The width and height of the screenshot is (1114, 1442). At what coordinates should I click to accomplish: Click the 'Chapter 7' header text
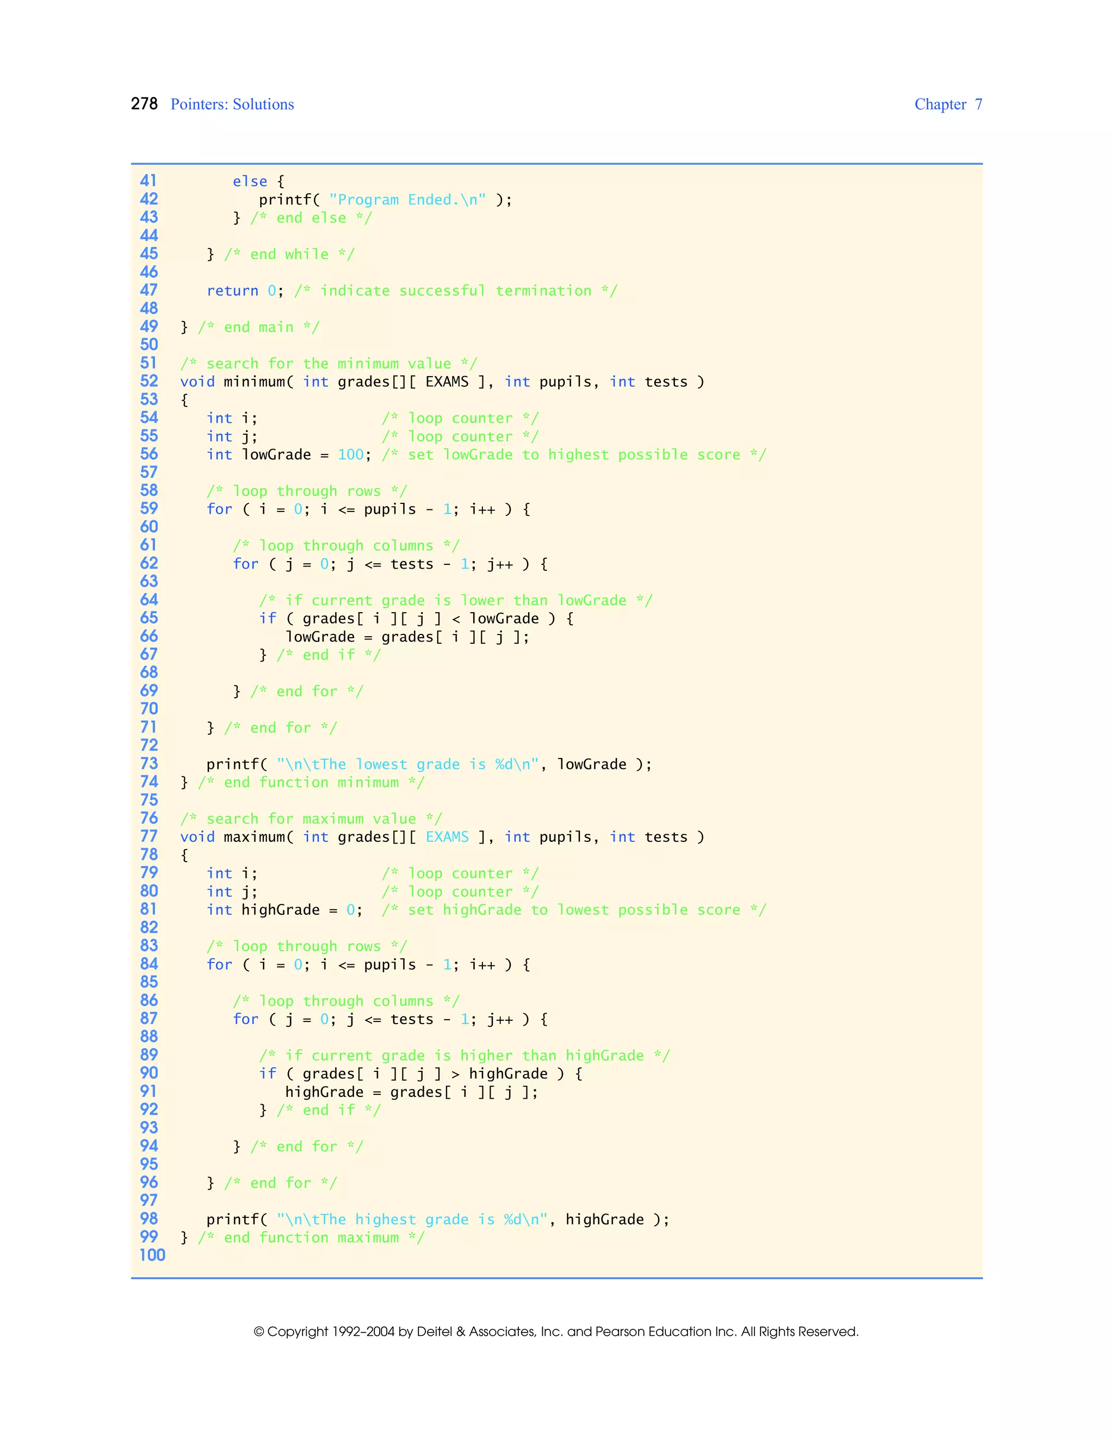(948, 104)
